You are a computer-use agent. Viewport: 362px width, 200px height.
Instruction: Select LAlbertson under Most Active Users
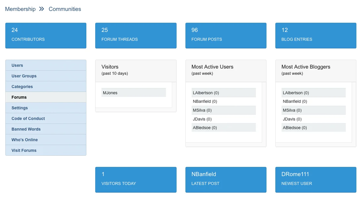pos(224,92)
